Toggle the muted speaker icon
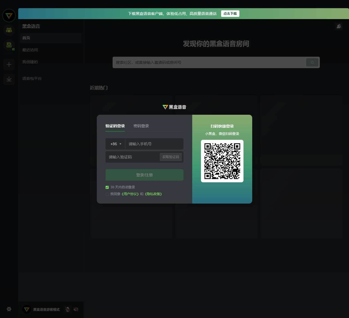This screenshot has height=318, width=349. [x=76, y=309]
